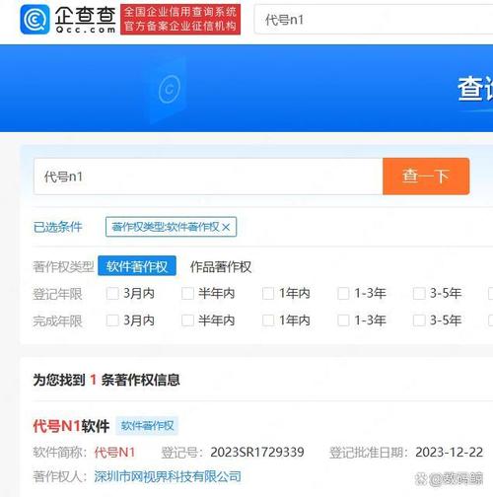This screenshot has height=497, width=493.
Task: Select the 软件著作权 copyright type tab
Action: 137,266
